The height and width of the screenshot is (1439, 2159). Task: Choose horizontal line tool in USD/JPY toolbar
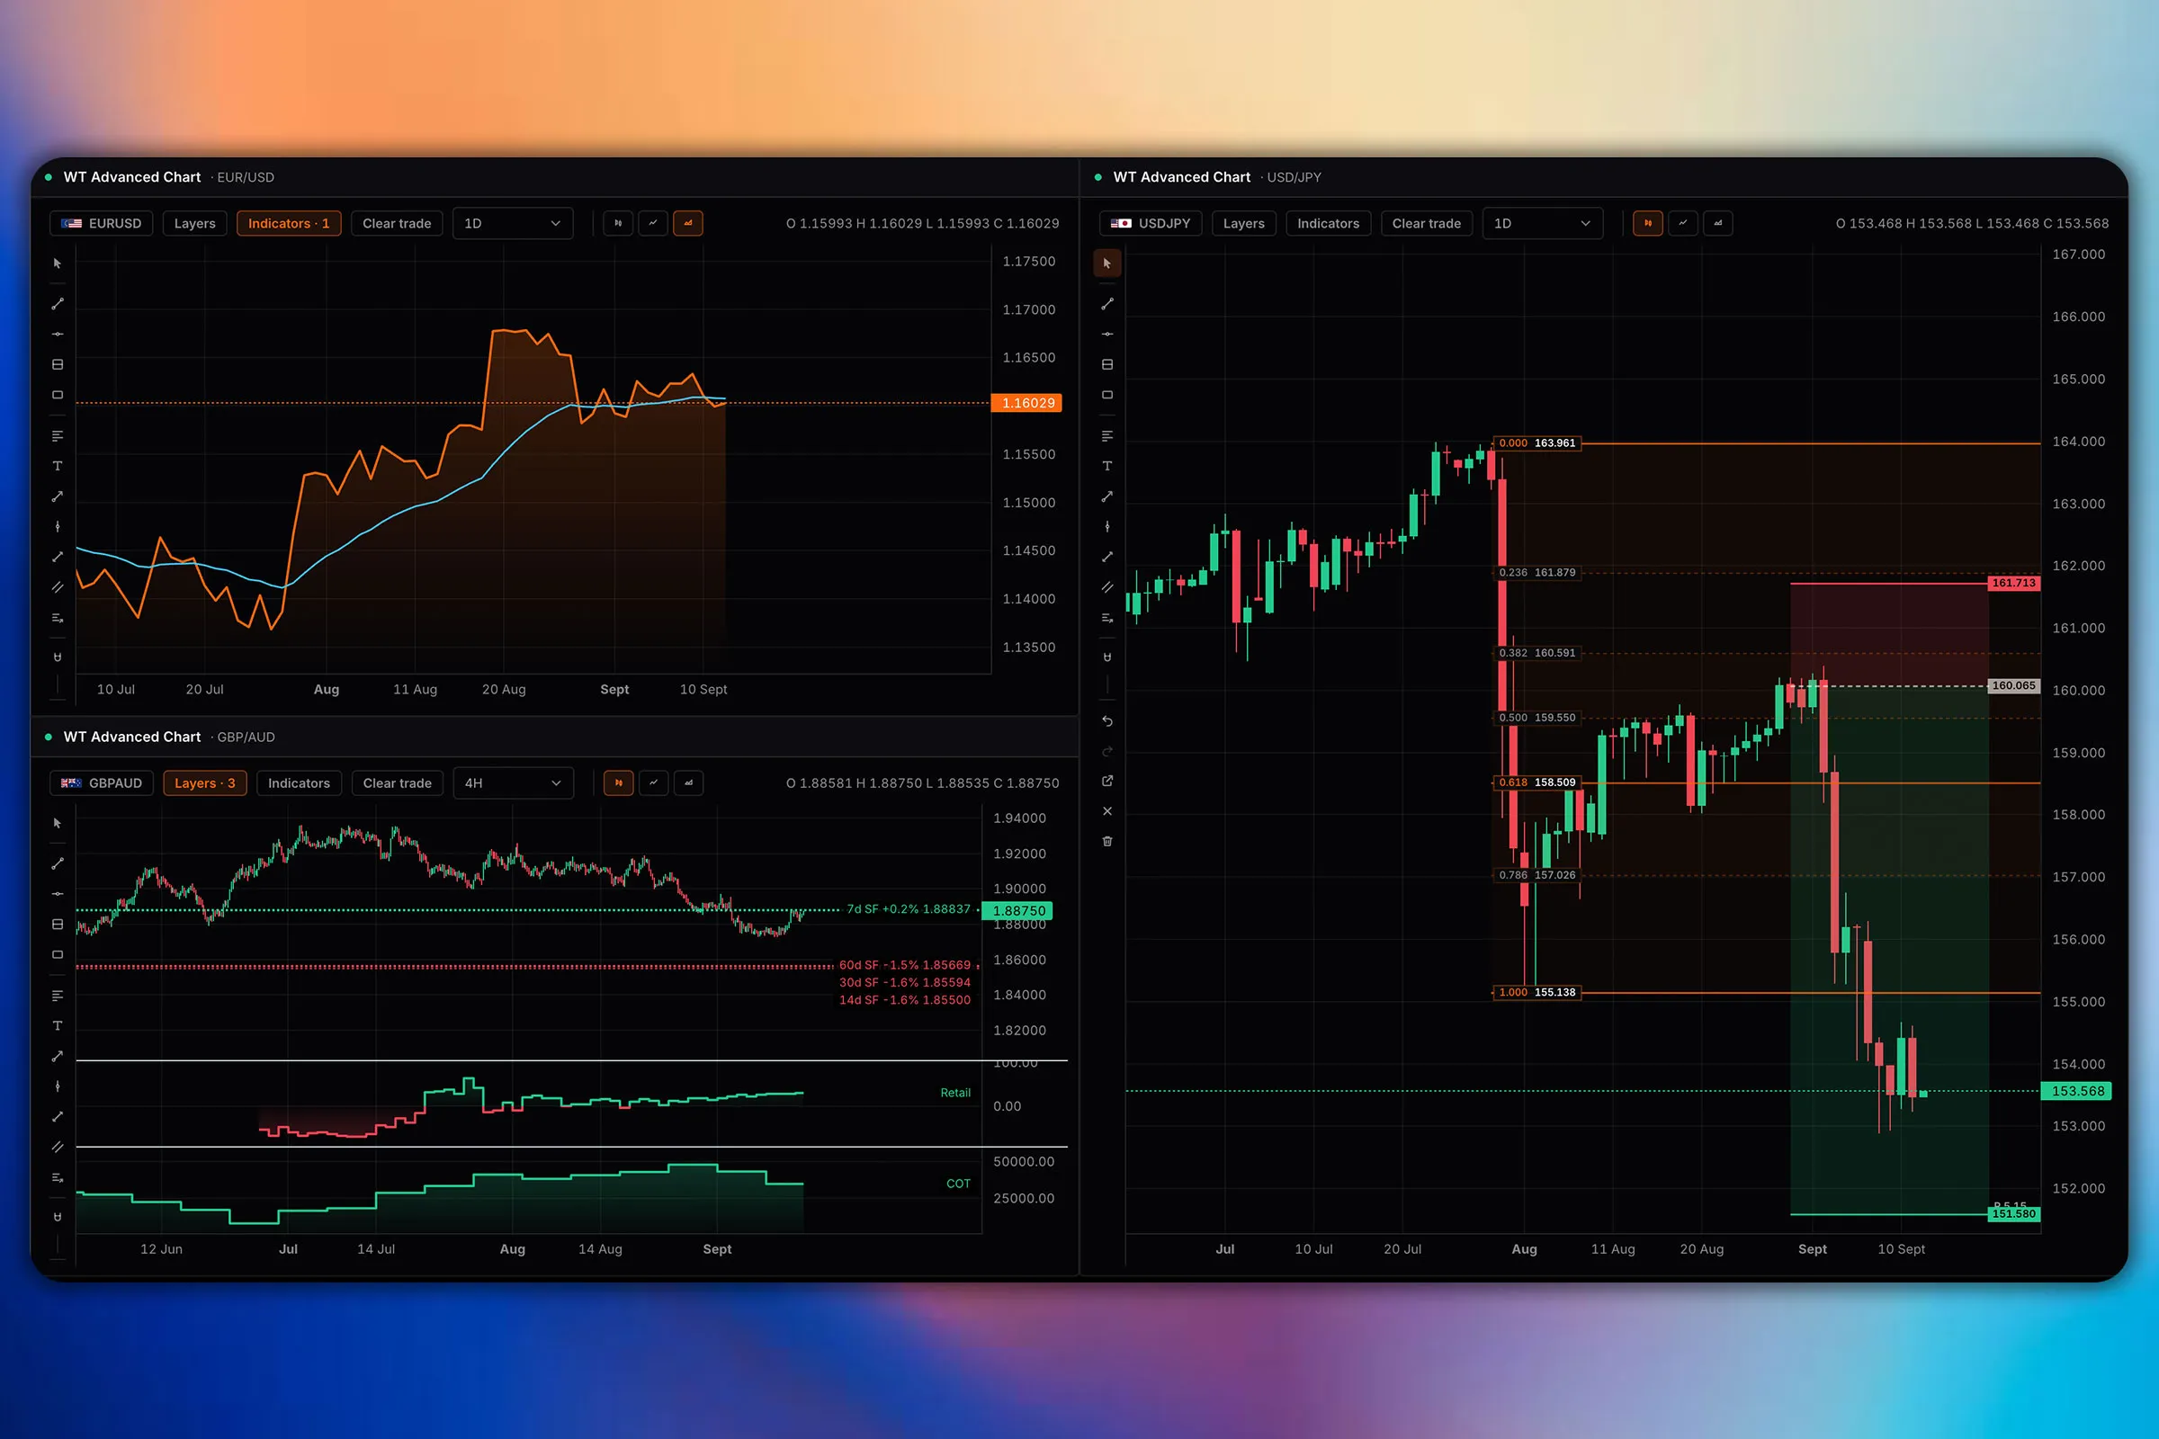tap(1107, 334)
